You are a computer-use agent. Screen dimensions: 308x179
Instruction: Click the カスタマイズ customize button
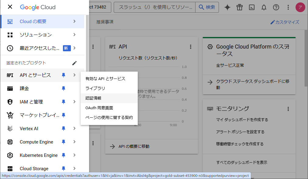click(285, 22)
